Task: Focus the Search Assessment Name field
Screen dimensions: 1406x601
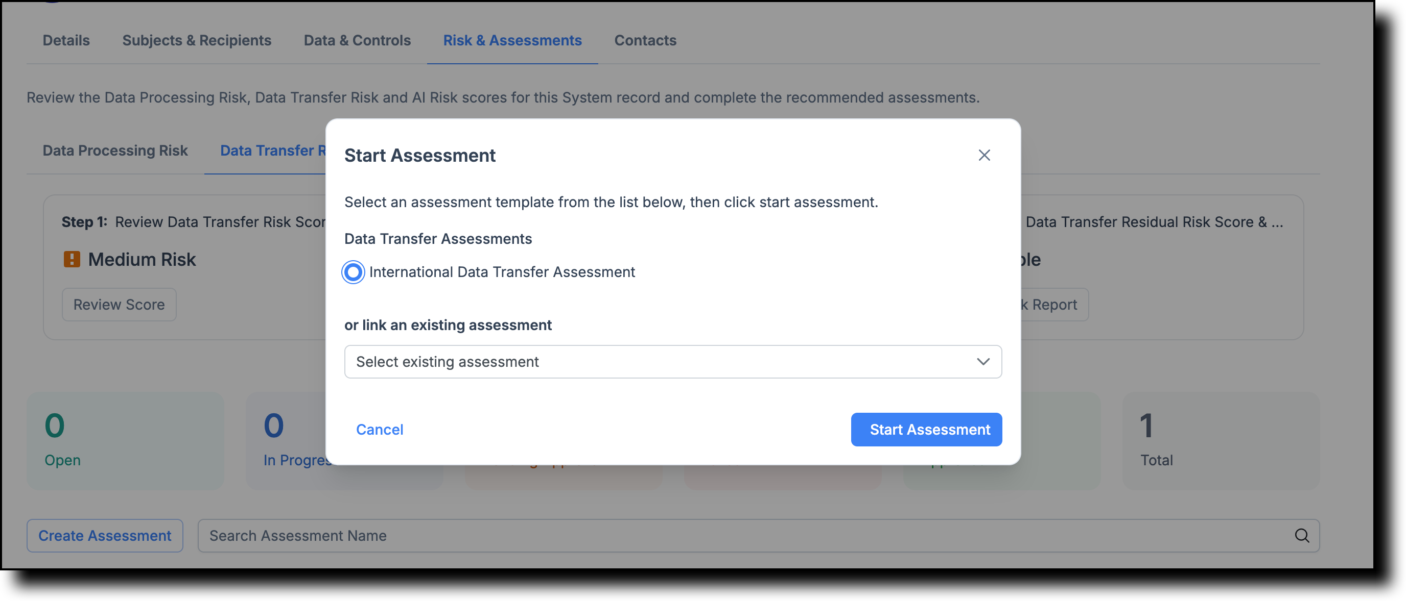Action: pos(759,536)
